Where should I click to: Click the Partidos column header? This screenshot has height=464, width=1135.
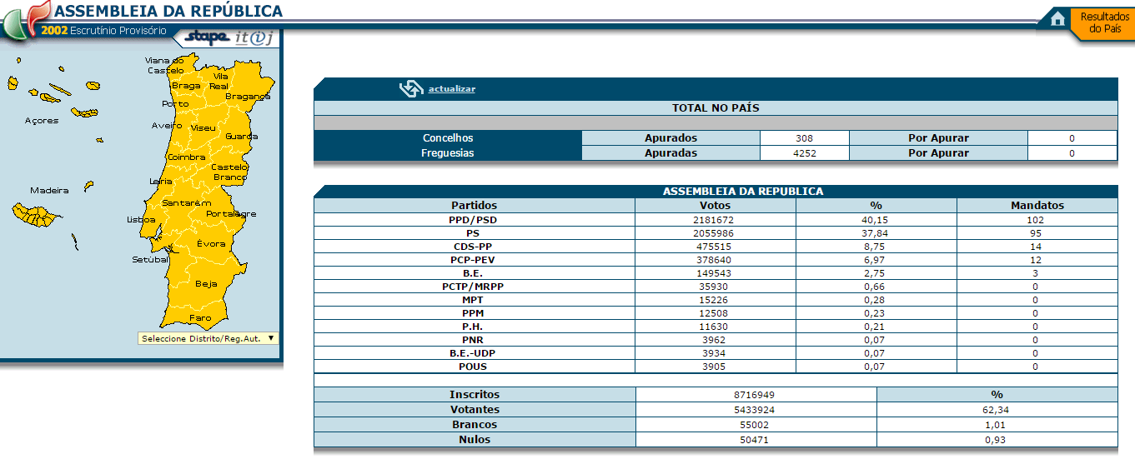tap(474, 205)
